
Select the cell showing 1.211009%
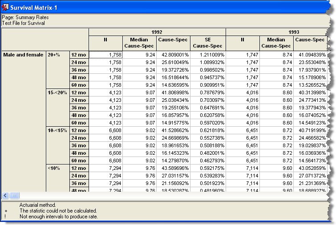[208, 55]
